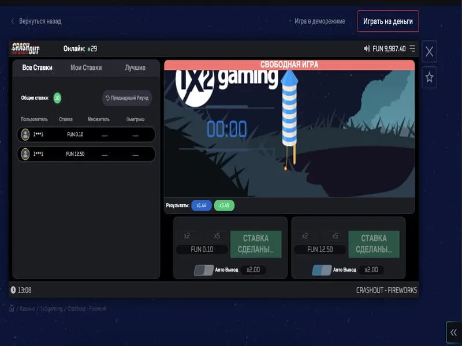
Task: Add game to favorites with star icon
Action: (429, 77)
